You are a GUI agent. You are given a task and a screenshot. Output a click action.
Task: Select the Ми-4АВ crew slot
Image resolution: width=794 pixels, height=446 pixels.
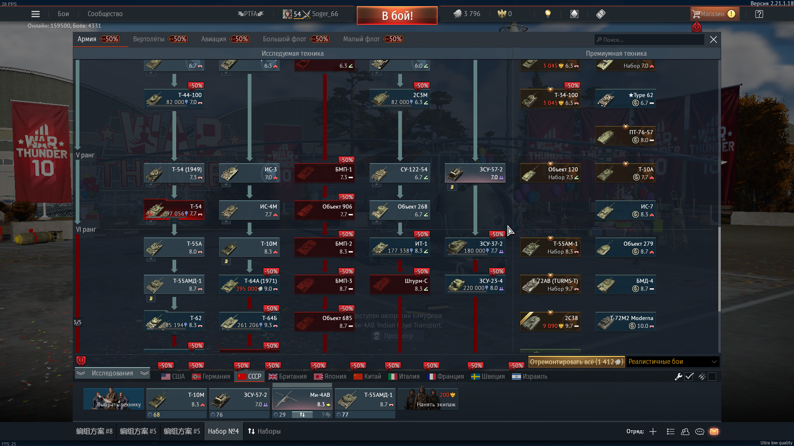(302, 399)
